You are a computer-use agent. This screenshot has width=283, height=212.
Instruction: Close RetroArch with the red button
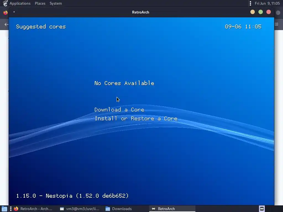tap(269, 12)
